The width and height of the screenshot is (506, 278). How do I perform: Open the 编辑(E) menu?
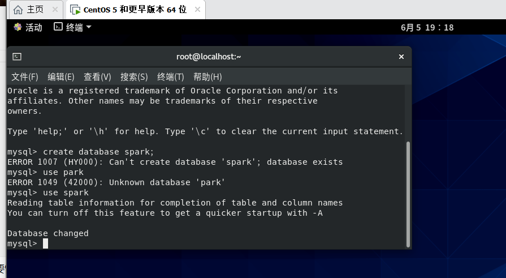(x=60, y=76)
